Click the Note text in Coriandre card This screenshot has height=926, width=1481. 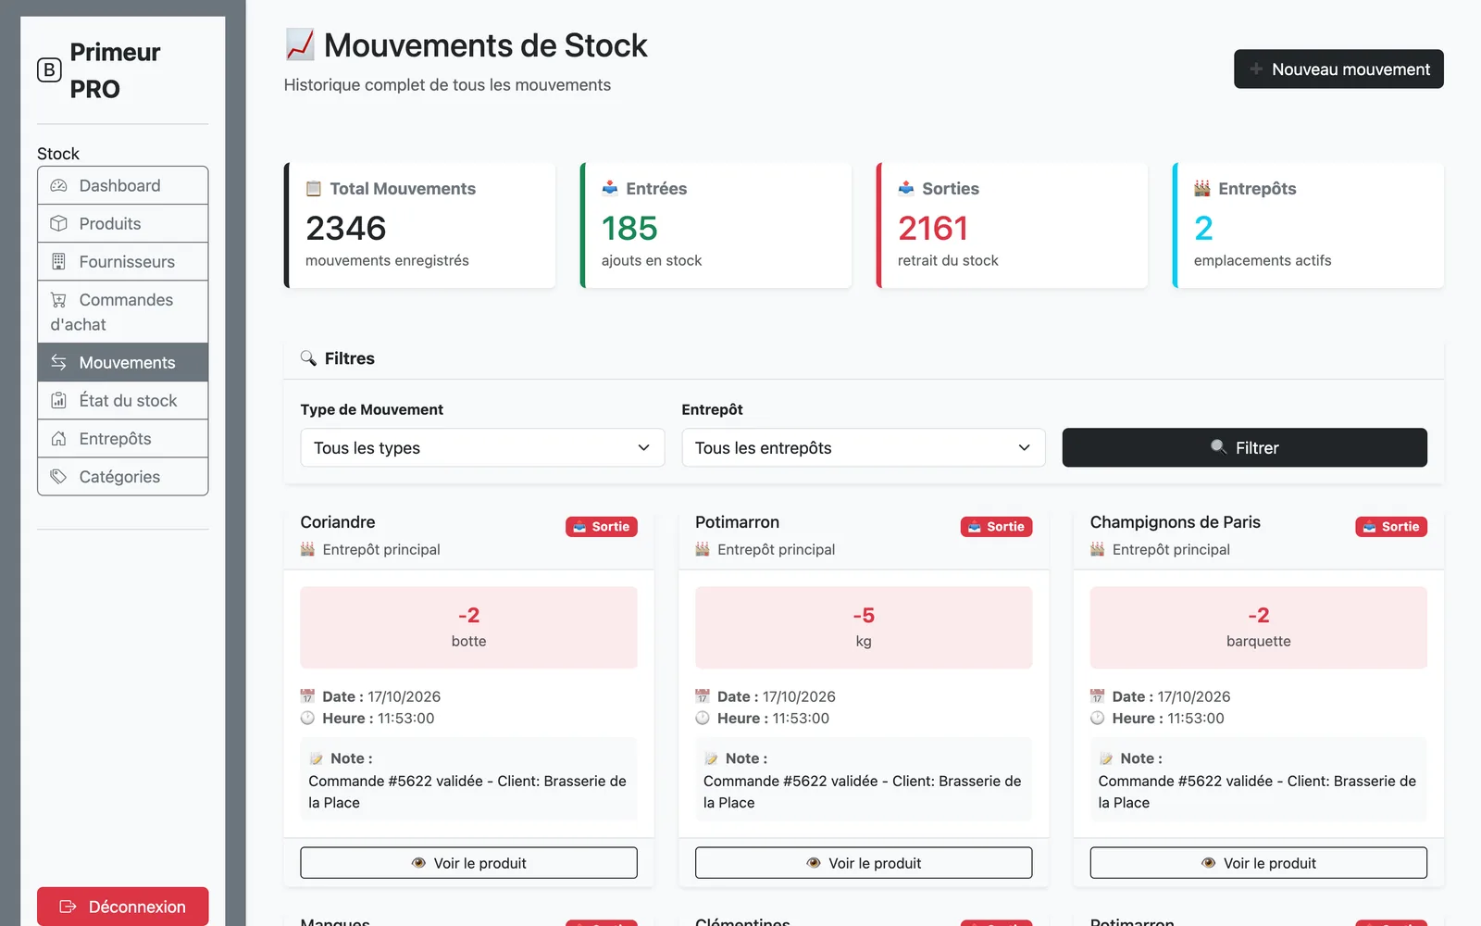pos(467,792)
